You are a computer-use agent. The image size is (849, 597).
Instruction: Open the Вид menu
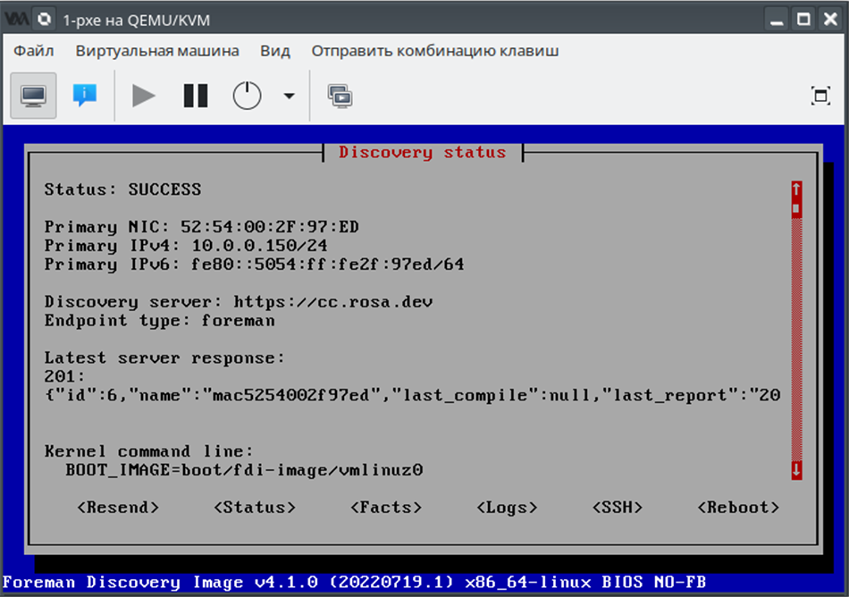pyautogui.click(x=274, y=51)
